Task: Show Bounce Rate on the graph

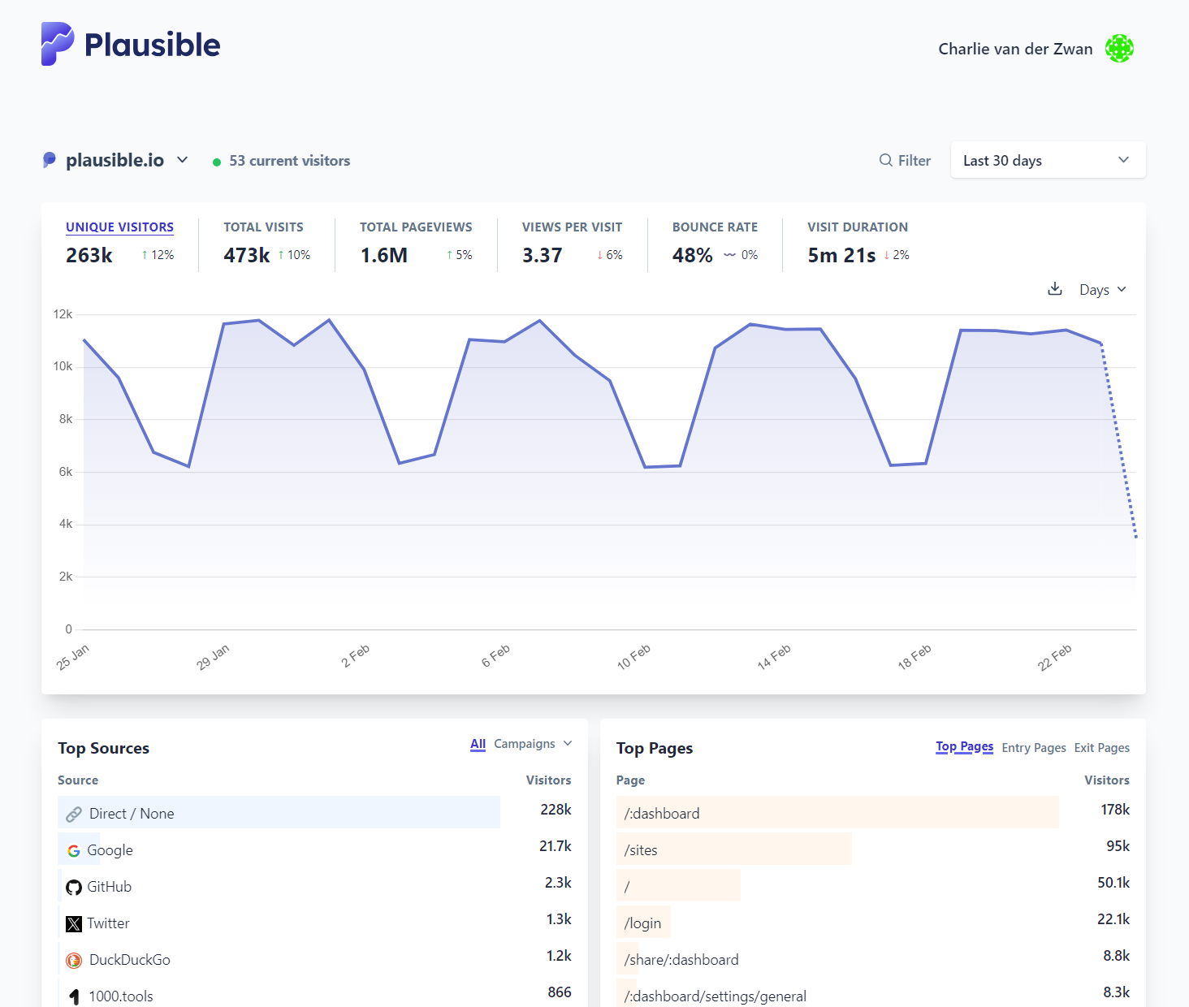Action: (714, 227)
